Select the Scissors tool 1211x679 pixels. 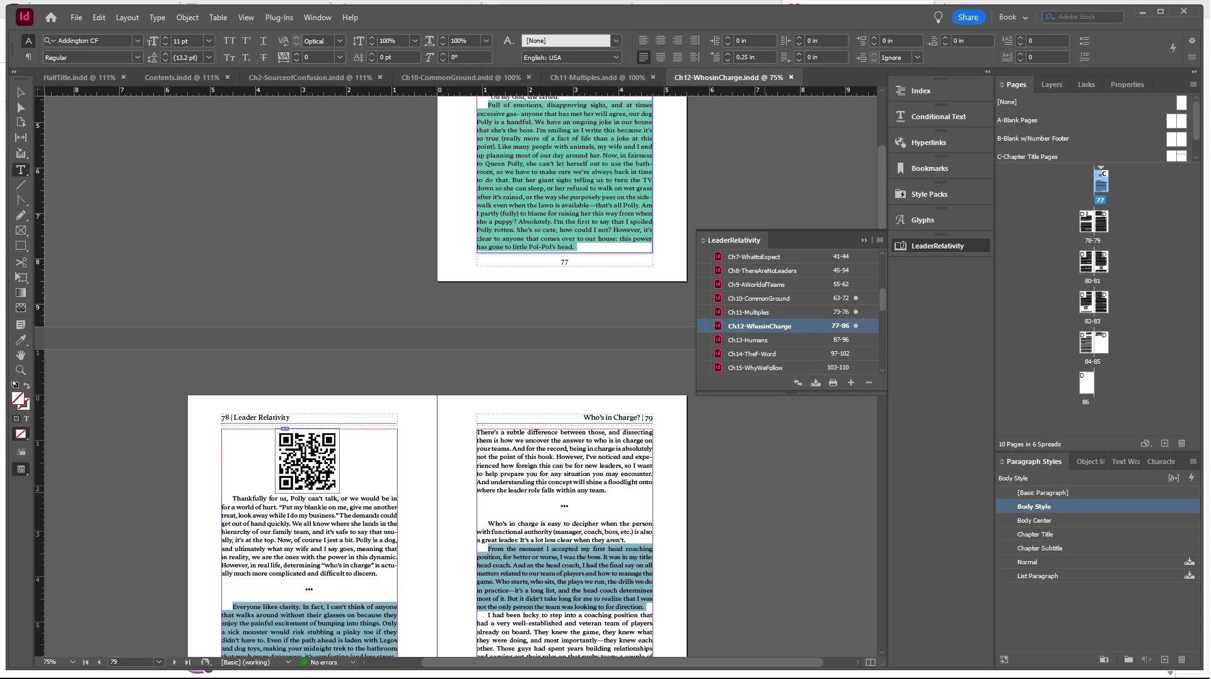coord(21,262)
